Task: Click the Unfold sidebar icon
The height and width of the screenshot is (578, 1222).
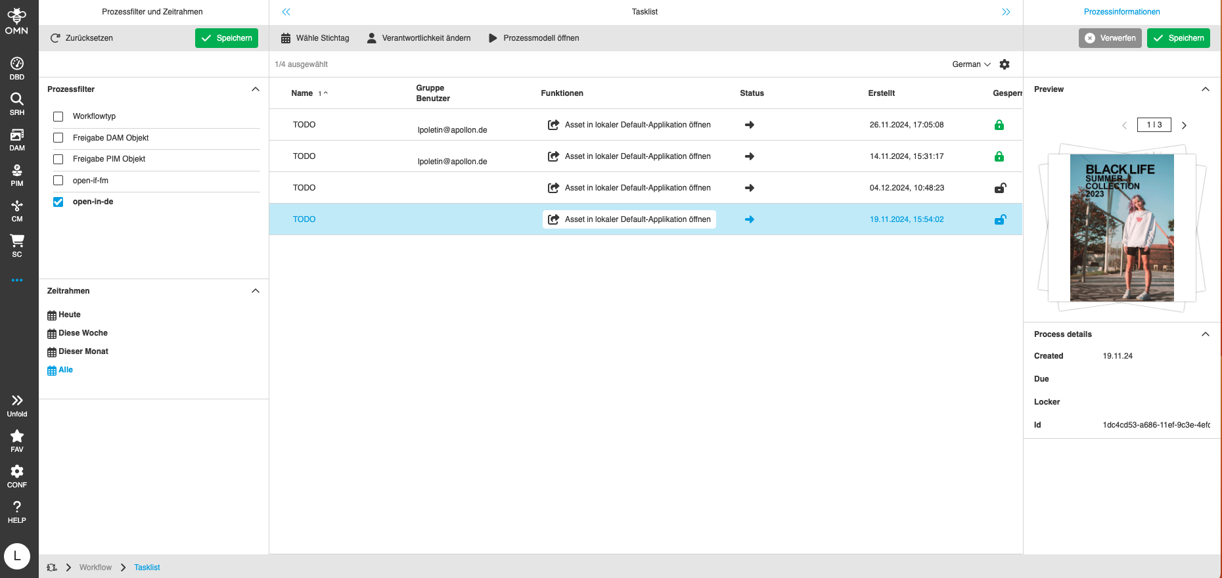Action: point(17,405)
